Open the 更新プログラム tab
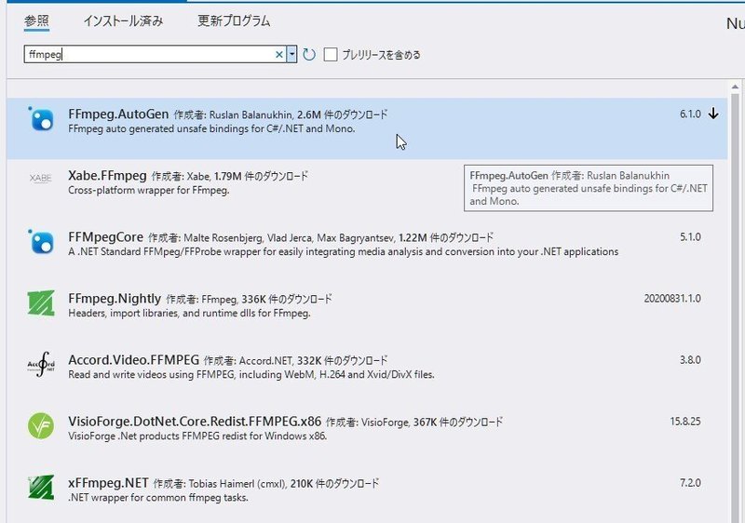The width and height of the screenshot is (745, 523). click(x=234, y=20)
